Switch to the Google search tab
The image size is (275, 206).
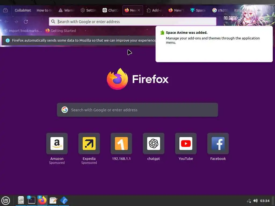(x=220, y=10)
